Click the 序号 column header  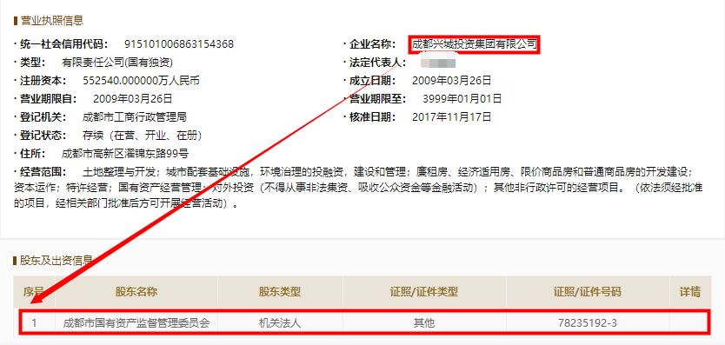34,292
